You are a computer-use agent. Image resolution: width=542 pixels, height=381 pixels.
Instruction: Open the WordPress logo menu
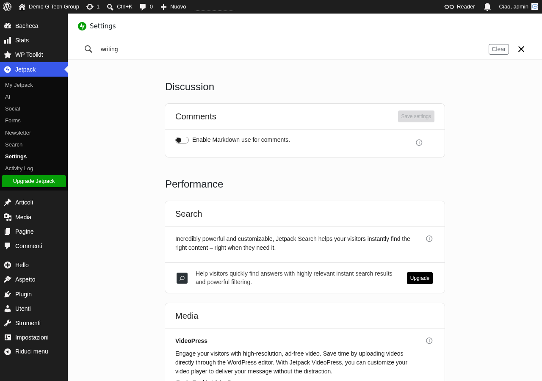coord(7,7)
